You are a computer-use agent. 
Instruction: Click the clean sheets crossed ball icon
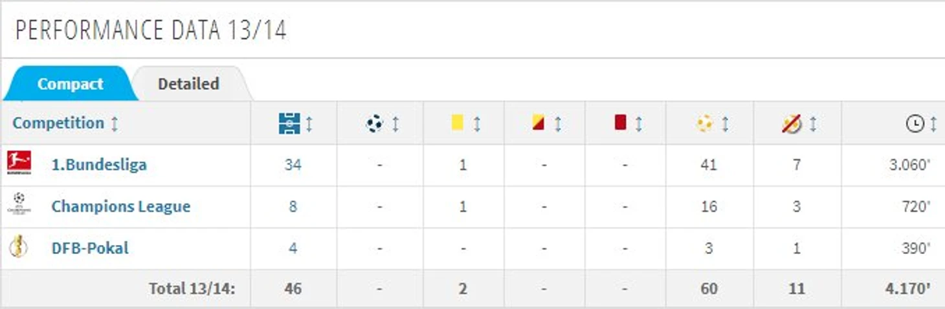point(792,123)
